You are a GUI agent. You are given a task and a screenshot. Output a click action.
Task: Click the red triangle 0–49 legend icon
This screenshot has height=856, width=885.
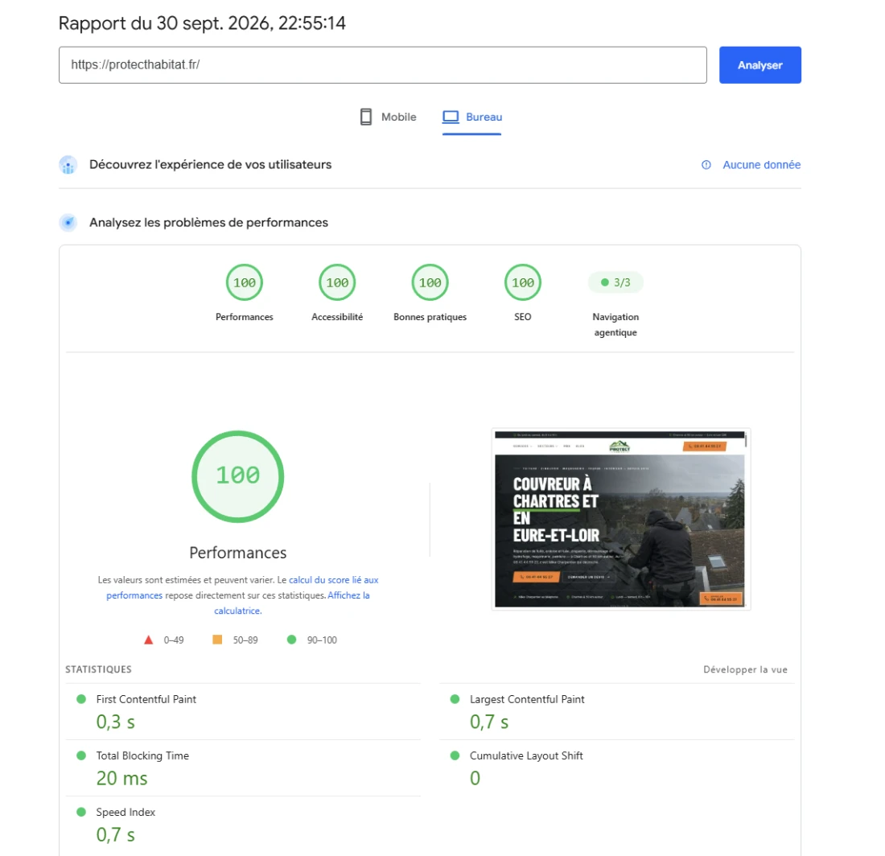149,640
